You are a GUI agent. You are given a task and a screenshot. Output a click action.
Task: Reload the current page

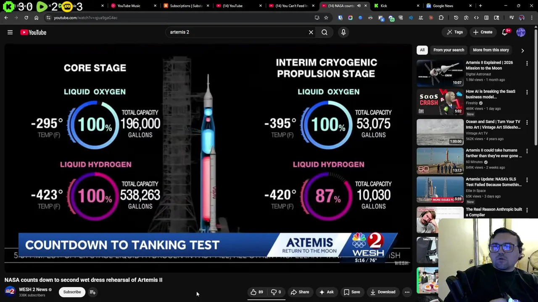pos(26,18)
